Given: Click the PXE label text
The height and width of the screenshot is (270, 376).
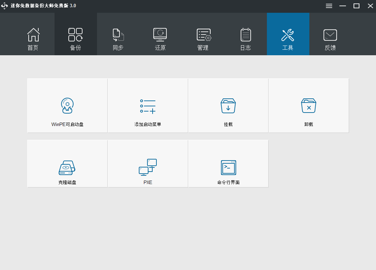Looking at the screenshot, I should coord(148,183).
